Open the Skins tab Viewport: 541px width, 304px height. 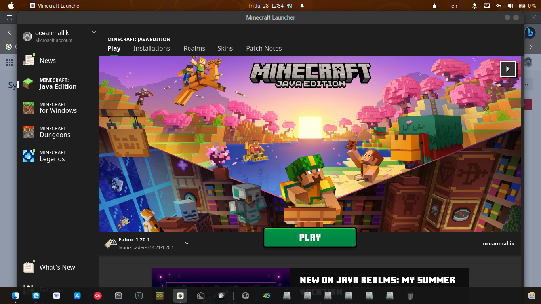pos(225,48)
